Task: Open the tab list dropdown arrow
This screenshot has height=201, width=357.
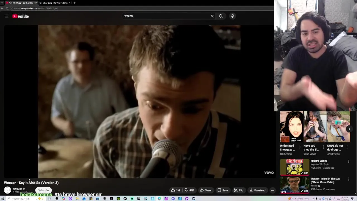Action: [x=2, y=3]
